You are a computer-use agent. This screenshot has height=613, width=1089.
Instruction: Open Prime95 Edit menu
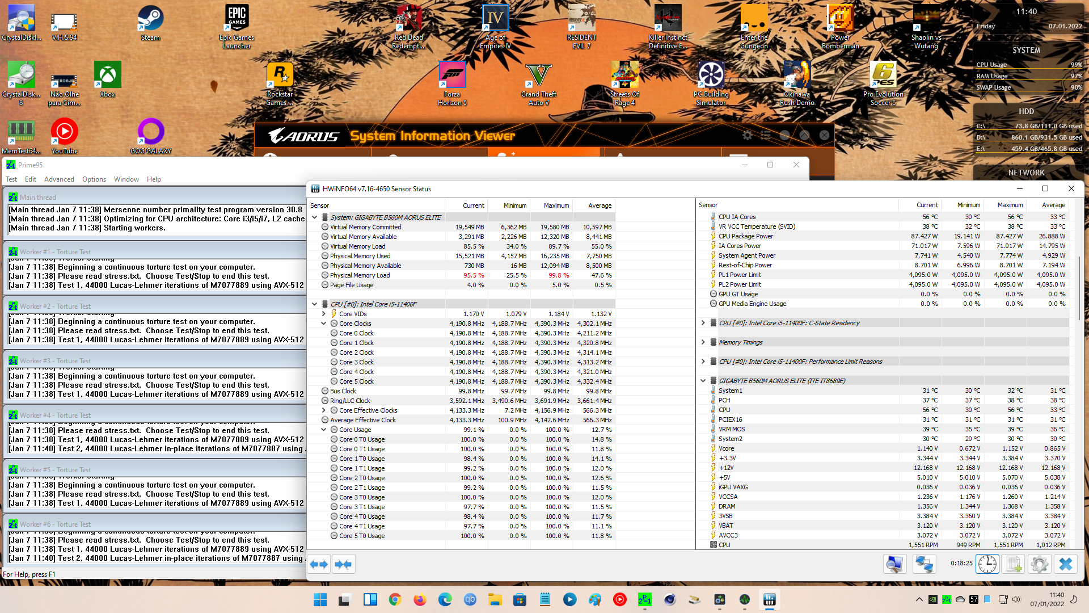[x=31, y=179]
